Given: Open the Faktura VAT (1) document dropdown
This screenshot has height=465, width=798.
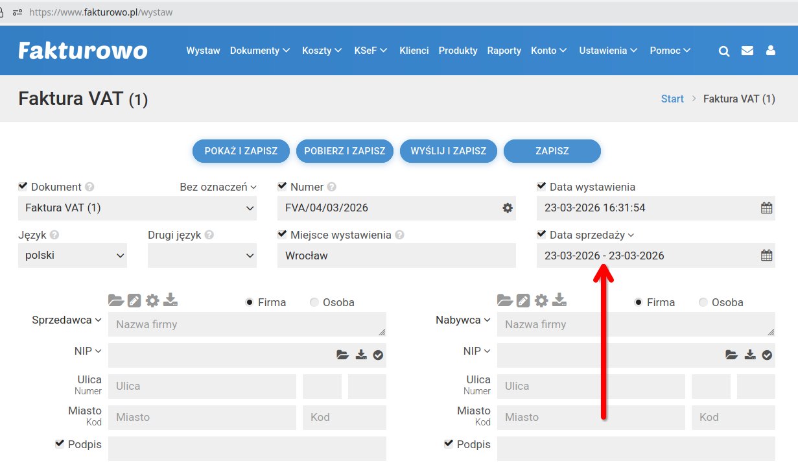Looking at the screenshot, I should [x=137, y=208].
